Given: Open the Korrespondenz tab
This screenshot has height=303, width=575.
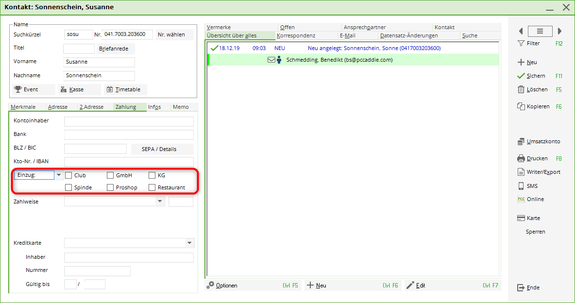Looking at the screenshot, I should pos(296,35).
